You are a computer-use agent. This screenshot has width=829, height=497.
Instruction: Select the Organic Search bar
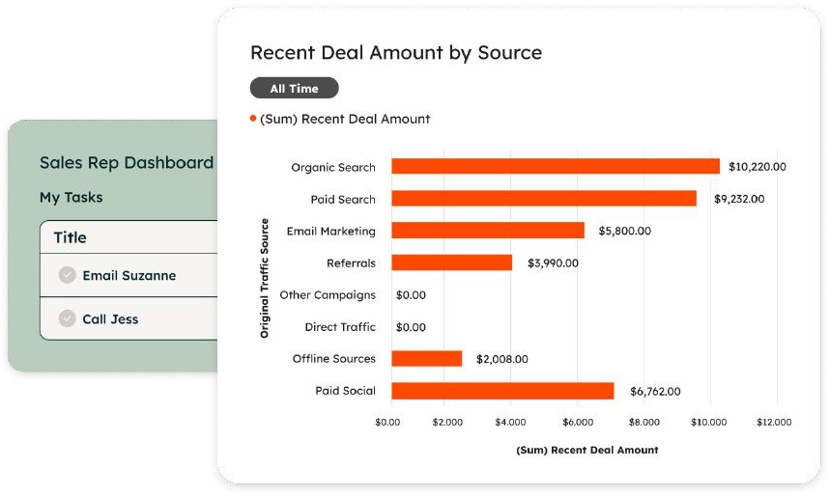pos(555,167)
